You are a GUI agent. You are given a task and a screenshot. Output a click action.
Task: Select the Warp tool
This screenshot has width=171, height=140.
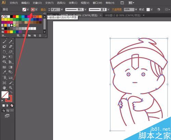4,57
